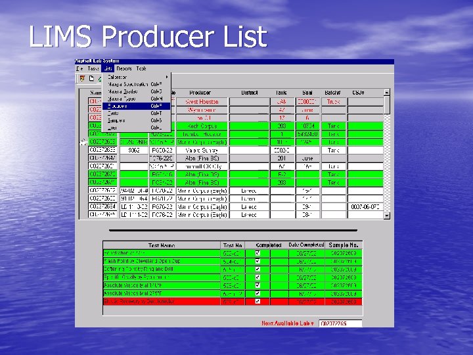Click the District column header
This screenshot has height=355, width=473.
249,93
